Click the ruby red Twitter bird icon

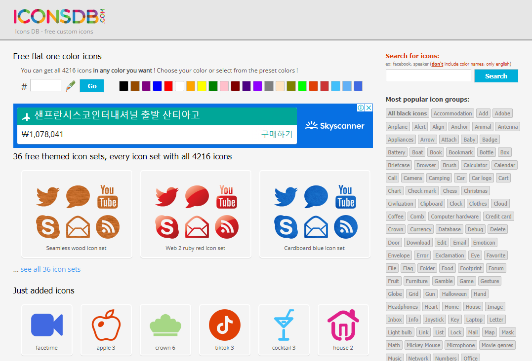167,196
